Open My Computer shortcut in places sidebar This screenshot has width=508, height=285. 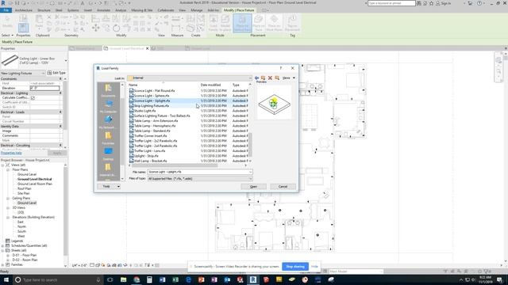[108, 106]
